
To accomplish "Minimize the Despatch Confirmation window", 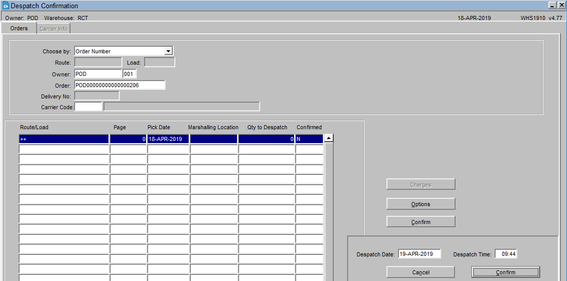I will (x=552, y=5).
